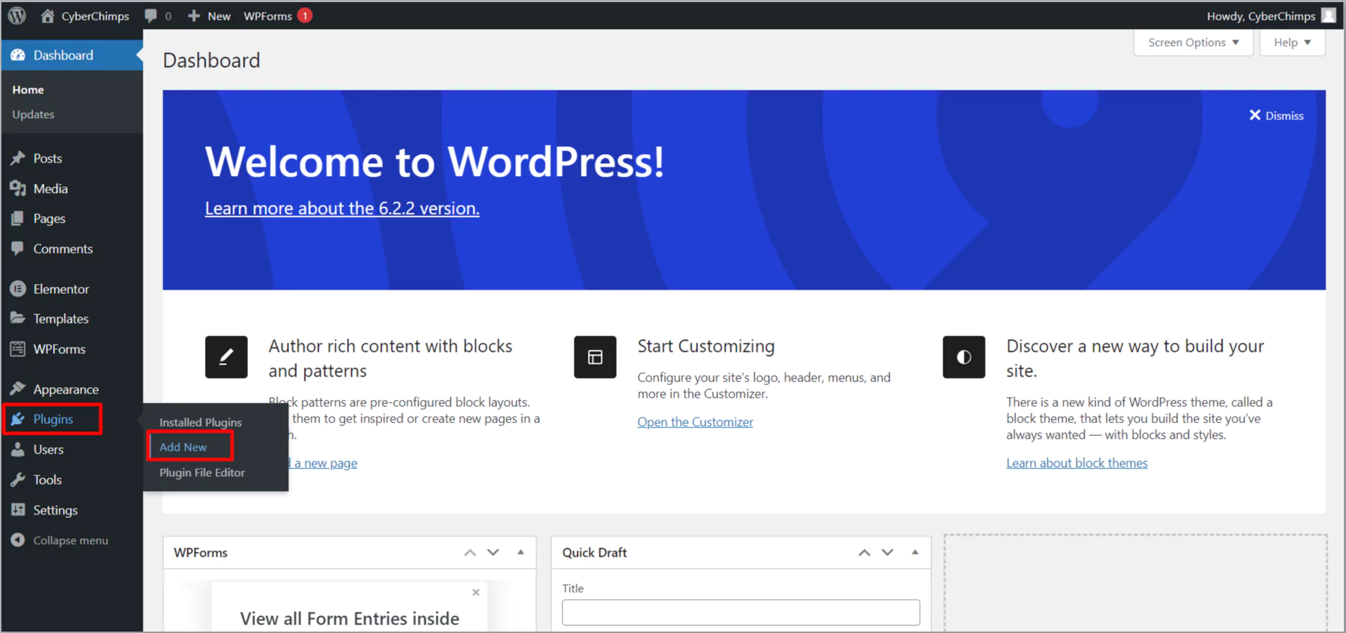
Task: Move WPForms widget down
Action: 493,552
